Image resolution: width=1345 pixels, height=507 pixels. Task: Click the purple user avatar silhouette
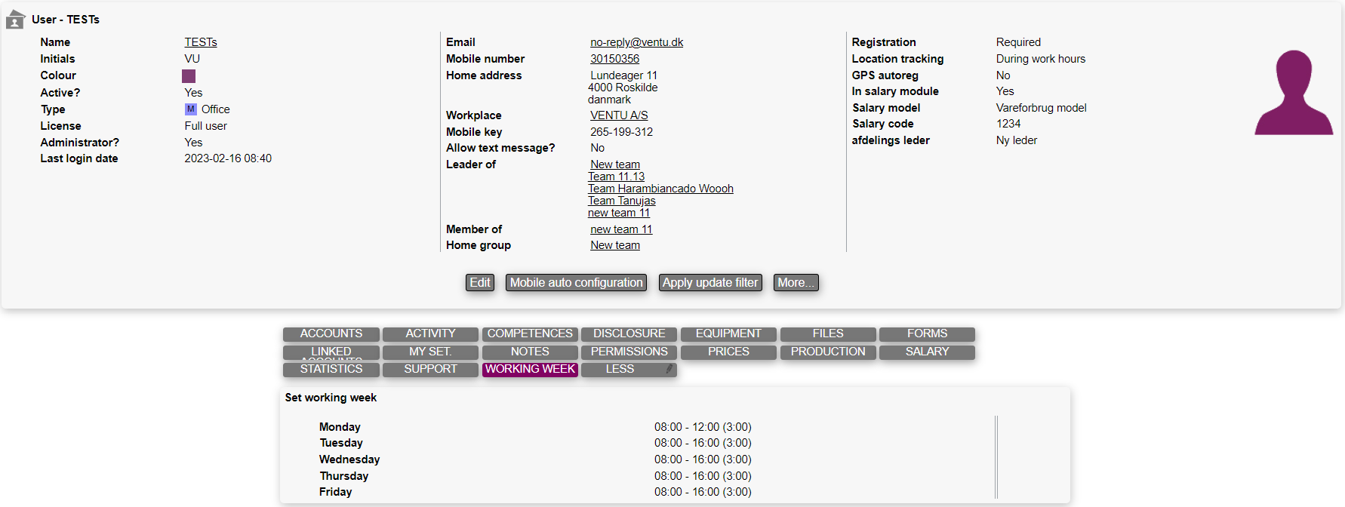(1293, 94)
